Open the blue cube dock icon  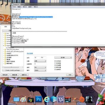54,99
